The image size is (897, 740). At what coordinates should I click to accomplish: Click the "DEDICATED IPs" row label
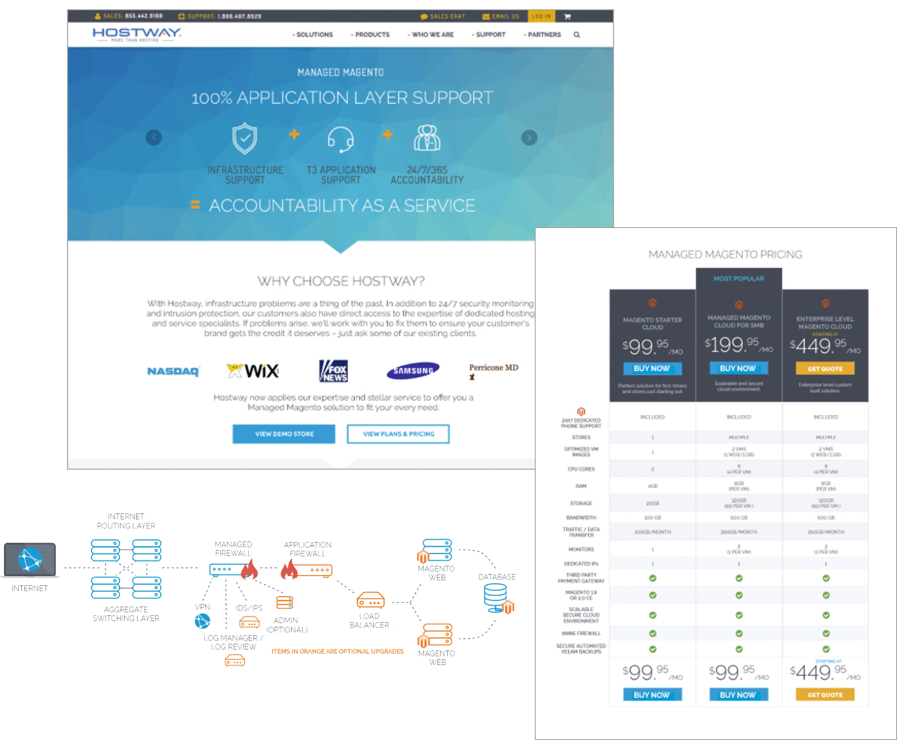point(581,564)
